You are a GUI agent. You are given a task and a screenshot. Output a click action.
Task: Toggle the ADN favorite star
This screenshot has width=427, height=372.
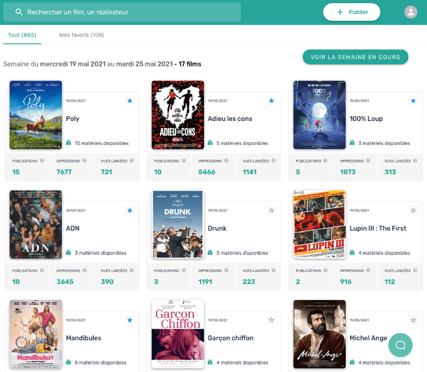[x=130, y=210]
